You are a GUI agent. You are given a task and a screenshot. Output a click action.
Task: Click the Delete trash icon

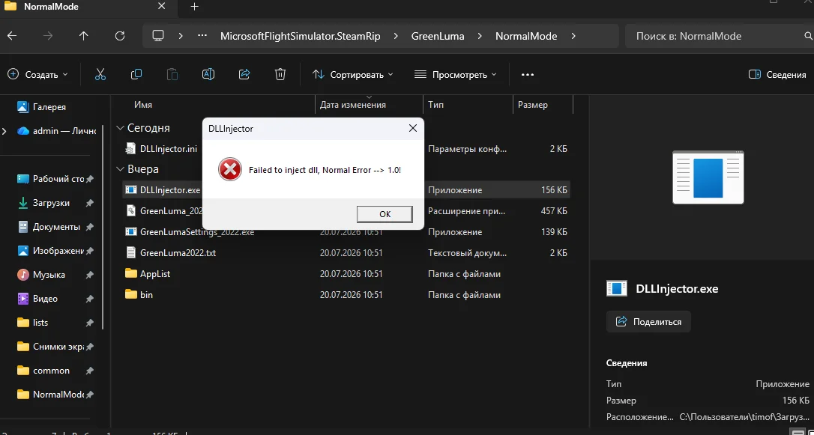pyautogui.click(x=280, y=75)
